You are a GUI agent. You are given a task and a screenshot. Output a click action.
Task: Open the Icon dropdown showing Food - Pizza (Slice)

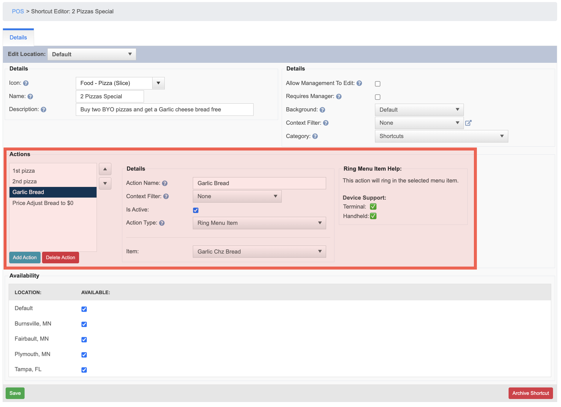pos(120,83)
